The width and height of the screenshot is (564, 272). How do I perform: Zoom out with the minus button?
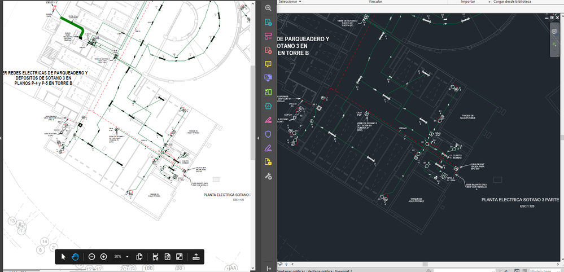(91, 257)
